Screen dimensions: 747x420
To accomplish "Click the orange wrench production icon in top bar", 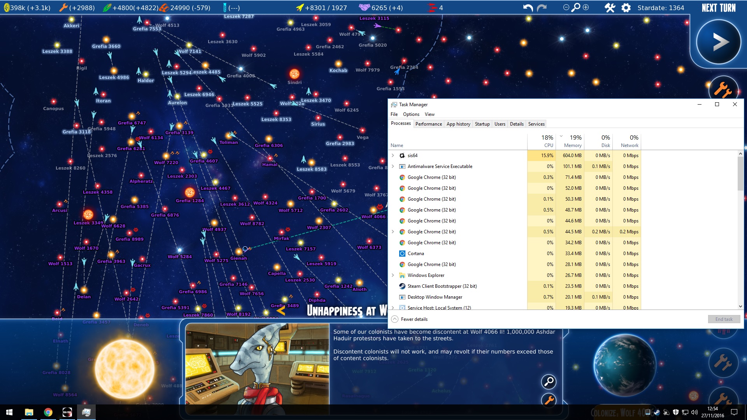I will click(x=63, y=7).
